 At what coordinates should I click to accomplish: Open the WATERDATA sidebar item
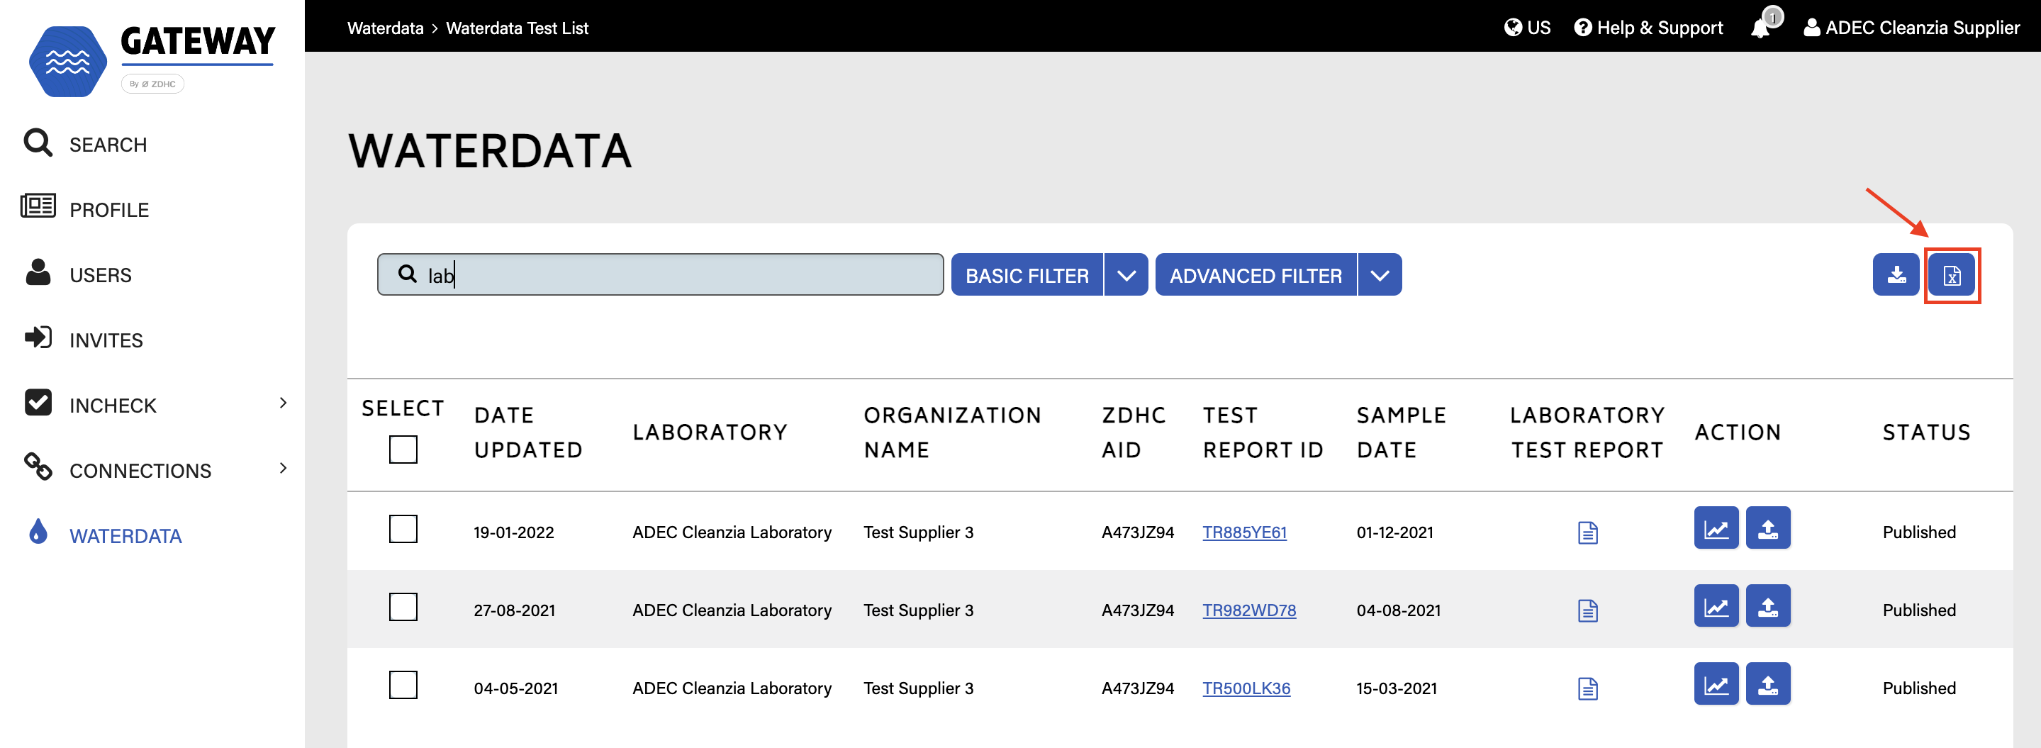[125, 537]
